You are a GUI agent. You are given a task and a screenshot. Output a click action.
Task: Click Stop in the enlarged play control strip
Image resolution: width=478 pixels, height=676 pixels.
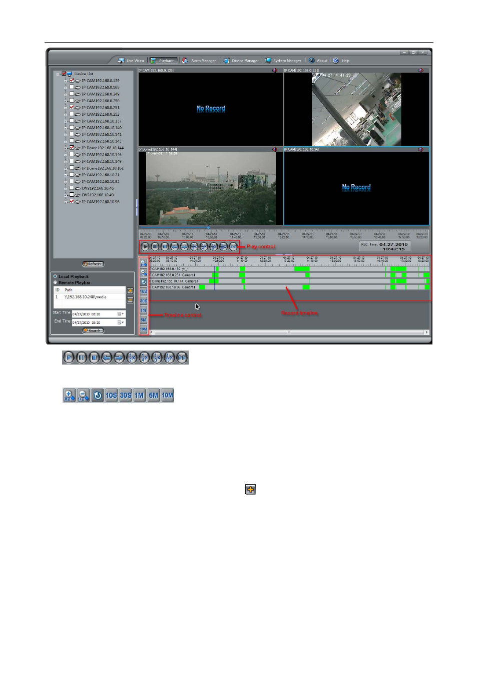click(x=94, y=358)
